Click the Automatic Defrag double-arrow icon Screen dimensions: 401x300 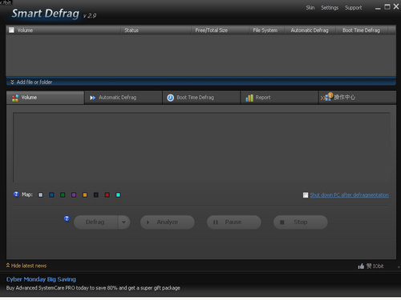92,98
